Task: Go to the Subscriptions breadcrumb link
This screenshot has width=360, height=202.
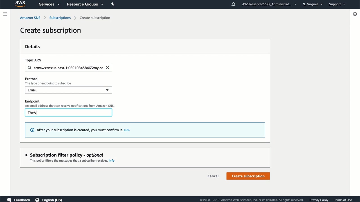Action: tap(60, 18)
